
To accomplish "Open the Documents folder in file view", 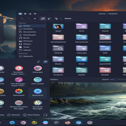I will click(82, 39).
